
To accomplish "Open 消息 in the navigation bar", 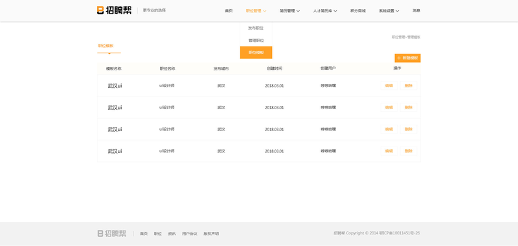I will (x=416, y=10).
